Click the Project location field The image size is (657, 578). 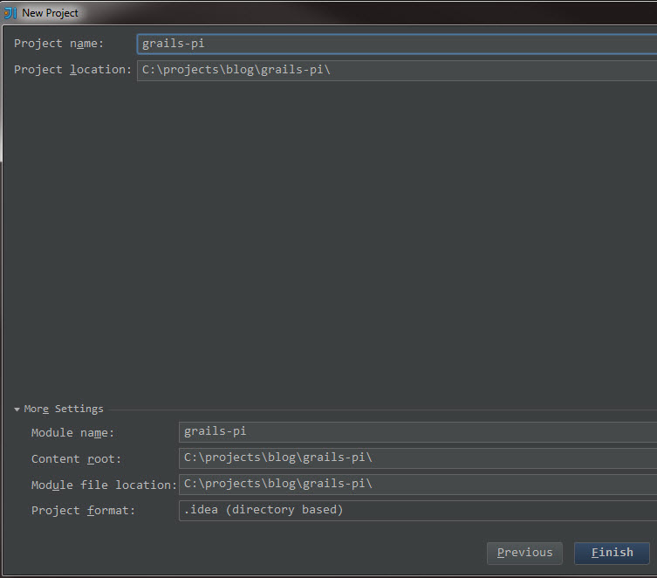[397, 71]
